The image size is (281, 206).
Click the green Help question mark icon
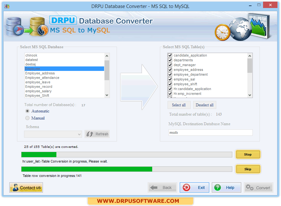click(218, 187)
